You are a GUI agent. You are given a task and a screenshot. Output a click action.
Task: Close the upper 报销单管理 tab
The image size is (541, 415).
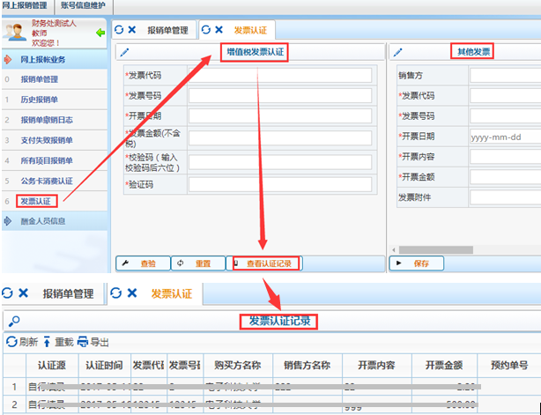[x=132, y=30]
